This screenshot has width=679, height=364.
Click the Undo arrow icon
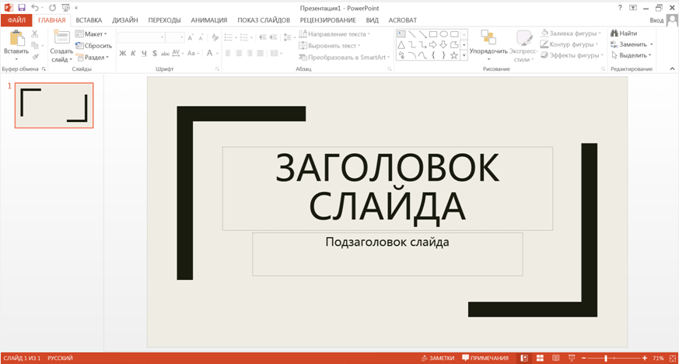click(35, 7)
